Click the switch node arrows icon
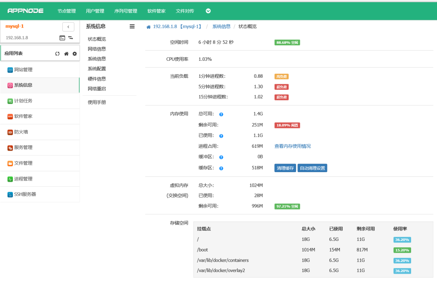This screenshot has height=281, width=437. click(x=71, y=38)
